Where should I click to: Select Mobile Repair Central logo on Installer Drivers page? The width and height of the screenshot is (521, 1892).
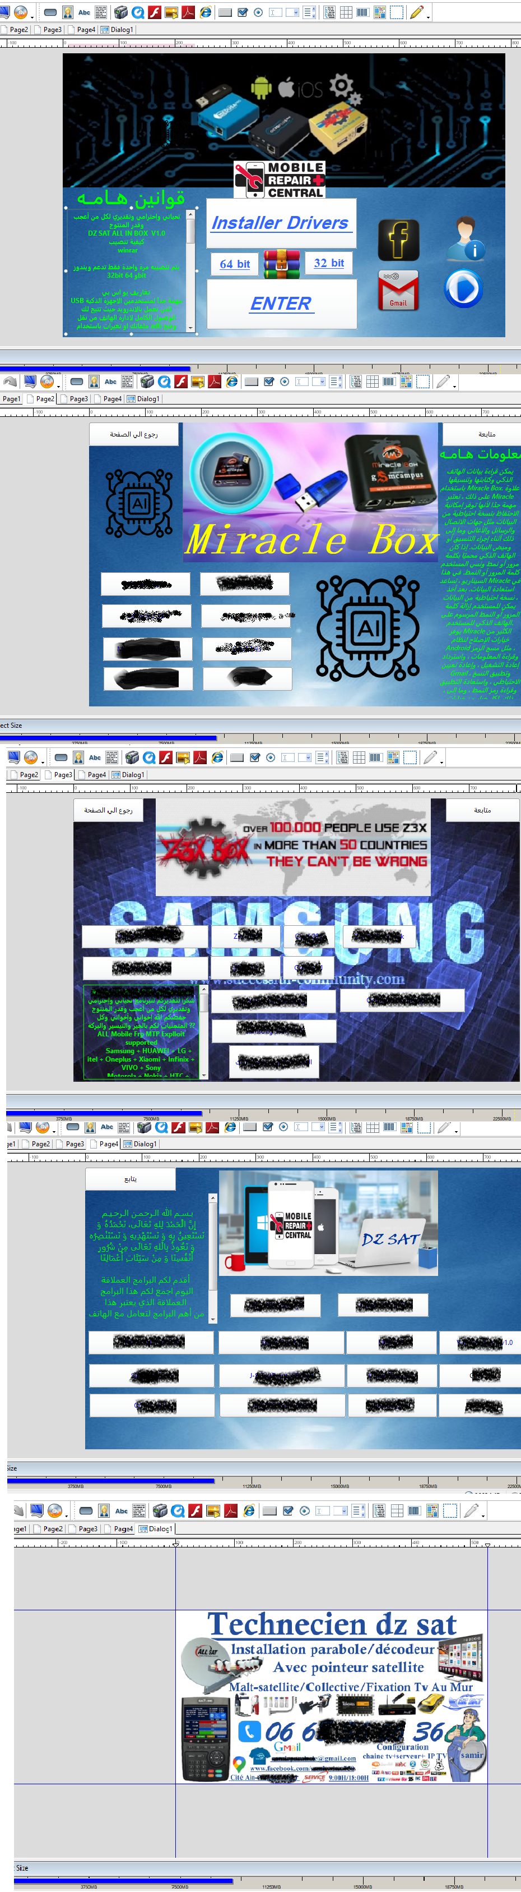[x=280, y=180]
